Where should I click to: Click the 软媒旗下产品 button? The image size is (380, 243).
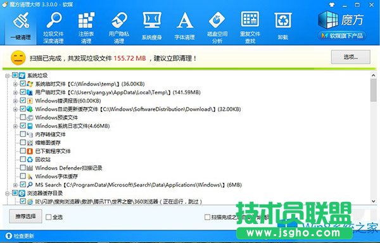[342, 36]
